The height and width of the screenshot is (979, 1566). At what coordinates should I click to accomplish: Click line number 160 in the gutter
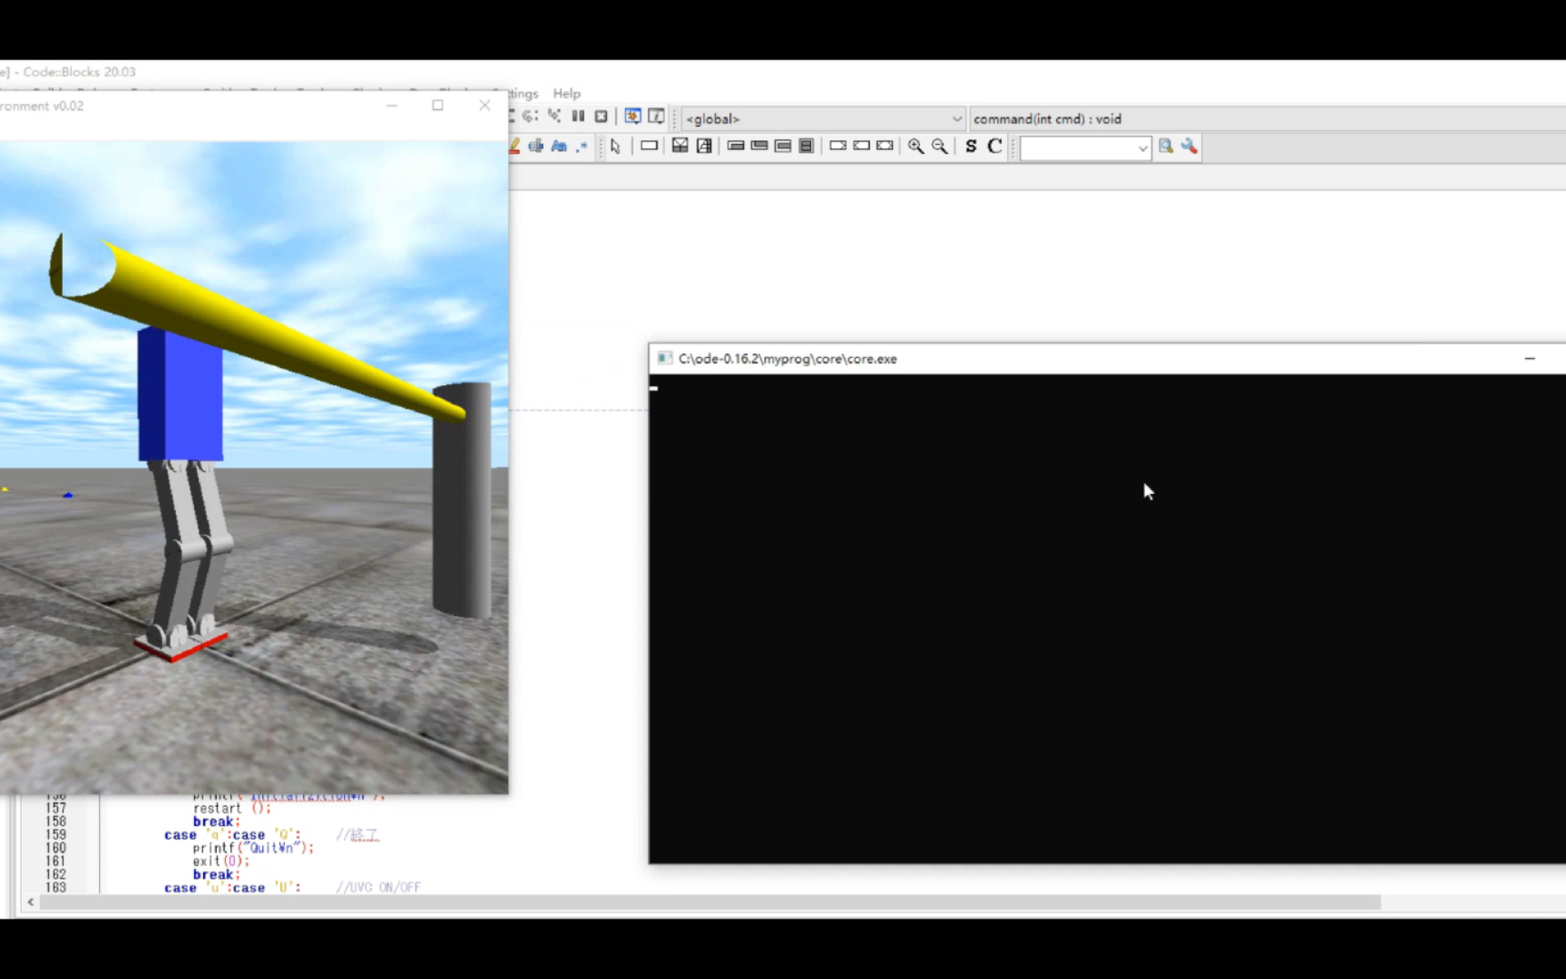[x=55, y=848]
